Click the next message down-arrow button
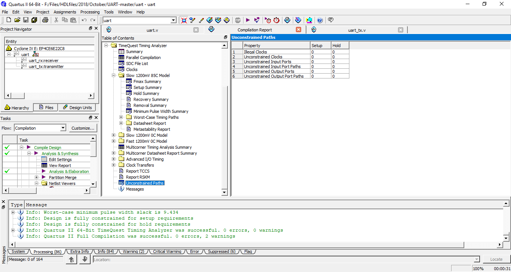 click(x=85, y=259)
